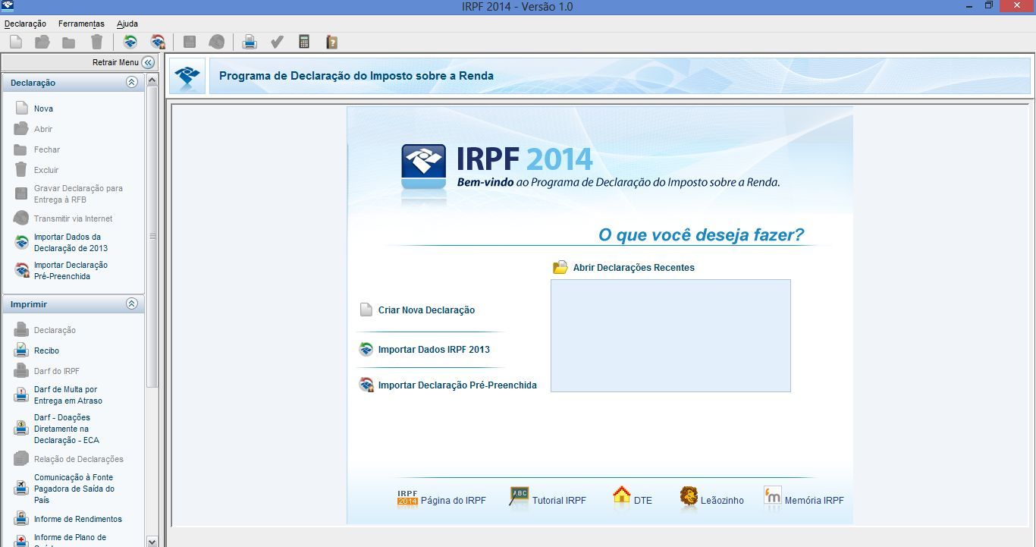Click the Receita Federal logo beside the program title
Image resolution: width=1036 pixels, height=547 pixels.
(187, 76)
